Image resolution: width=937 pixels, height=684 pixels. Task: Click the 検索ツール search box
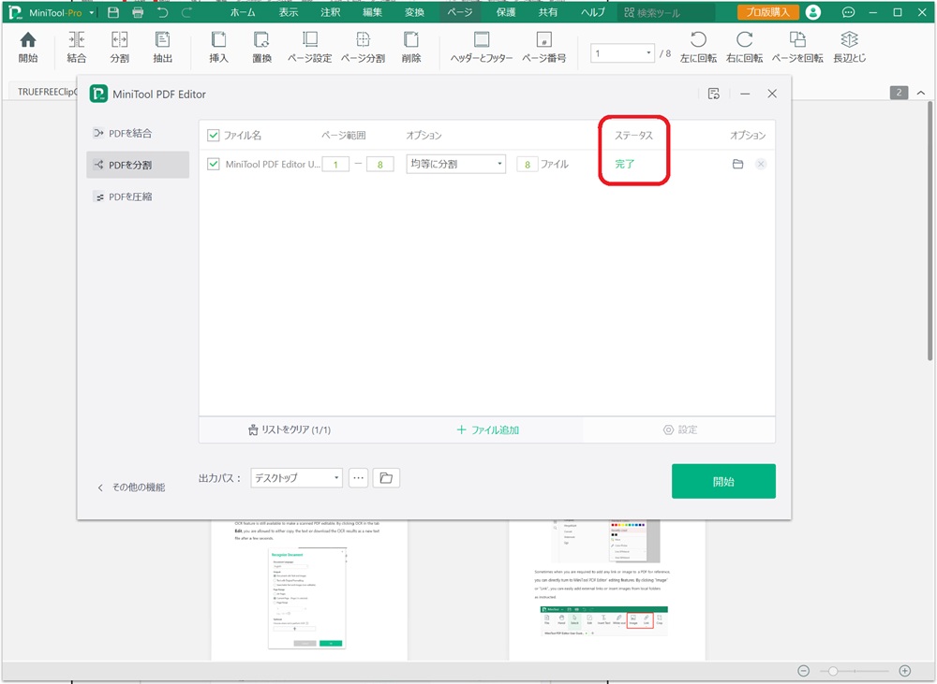tap(666, 12)
